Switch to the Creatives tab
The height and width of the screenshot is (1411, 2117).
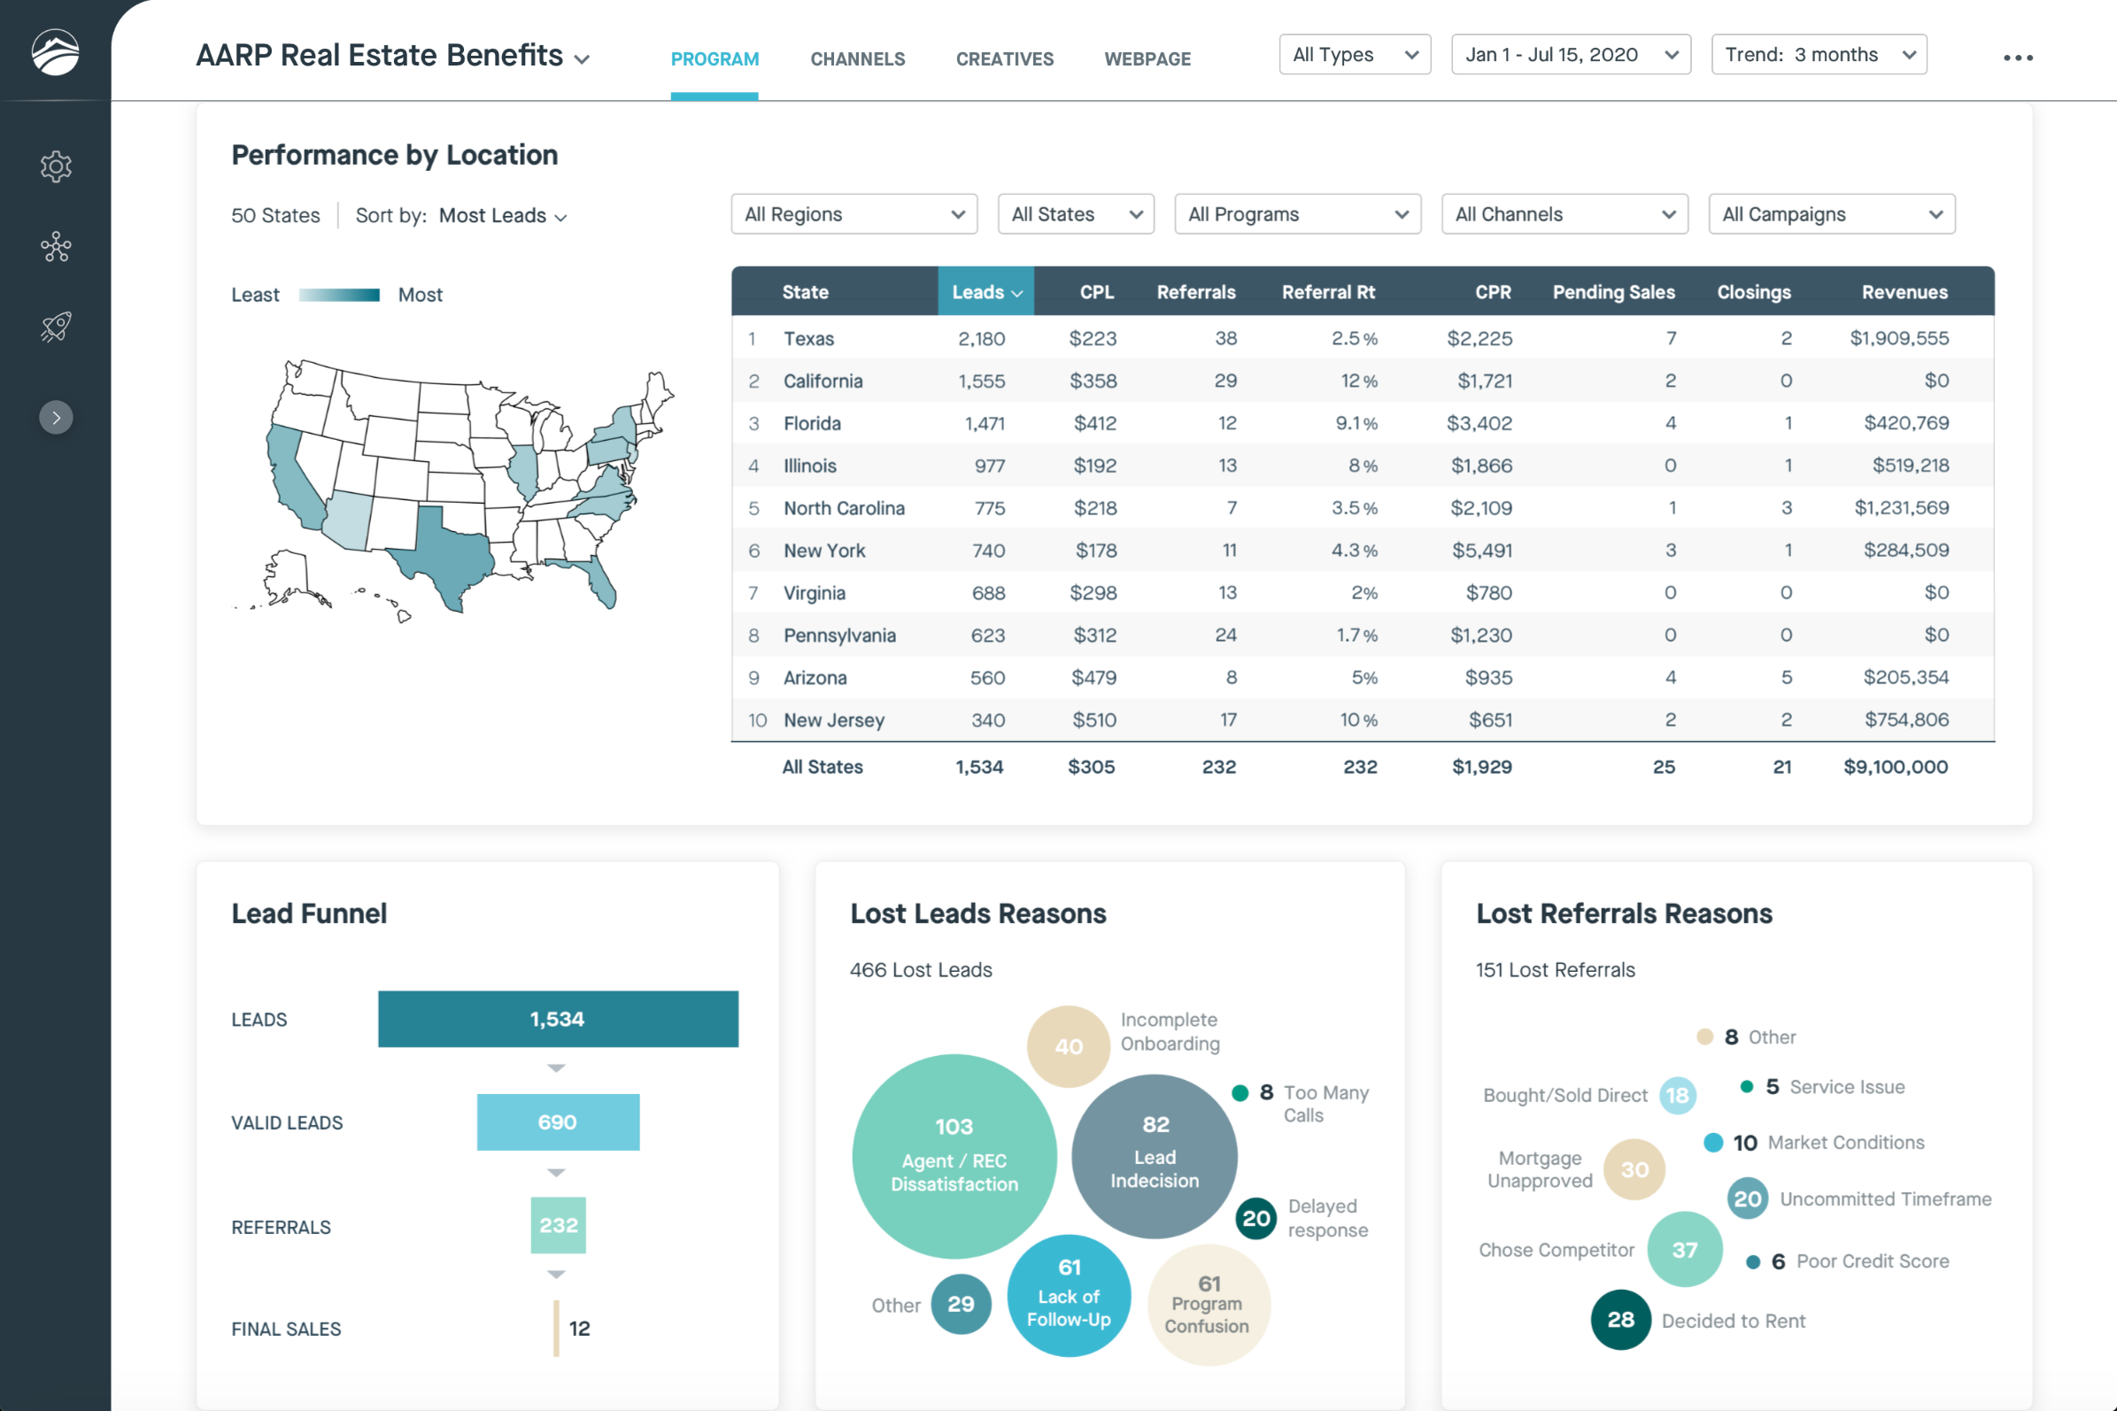coord(1005,59)
